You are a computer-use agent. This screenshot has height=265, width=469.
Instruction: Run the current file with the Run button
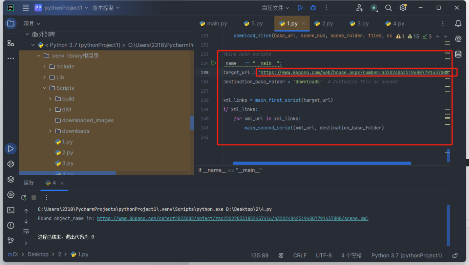pyautogui.click(x=300, y=8)
